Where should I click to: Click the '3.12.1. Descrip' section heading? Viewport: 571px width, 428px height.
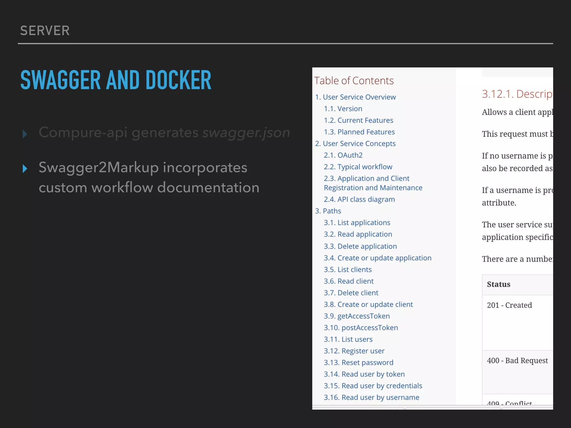pyautogui.click(x=517, y=94)
